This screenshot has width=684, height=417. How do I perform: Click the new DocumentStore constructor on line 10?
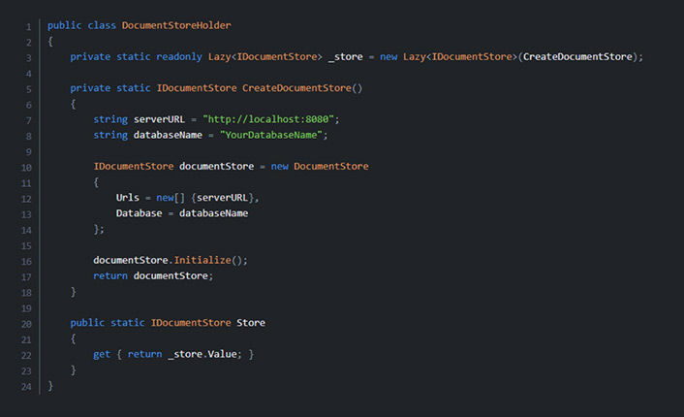pos(319,166)
